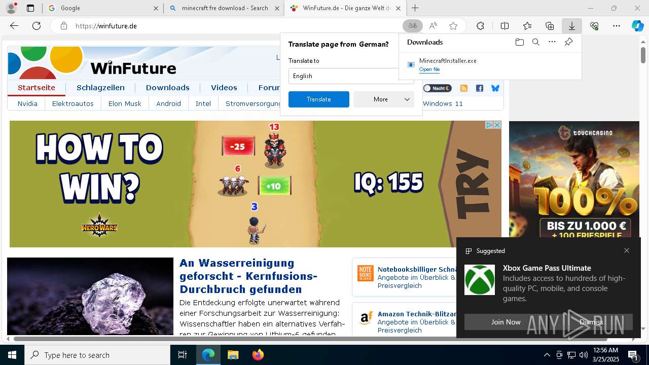The image size is (649, 365).
Task: Open the Windows Start menu
Action: pyautogui.click(x=12, y=355)
